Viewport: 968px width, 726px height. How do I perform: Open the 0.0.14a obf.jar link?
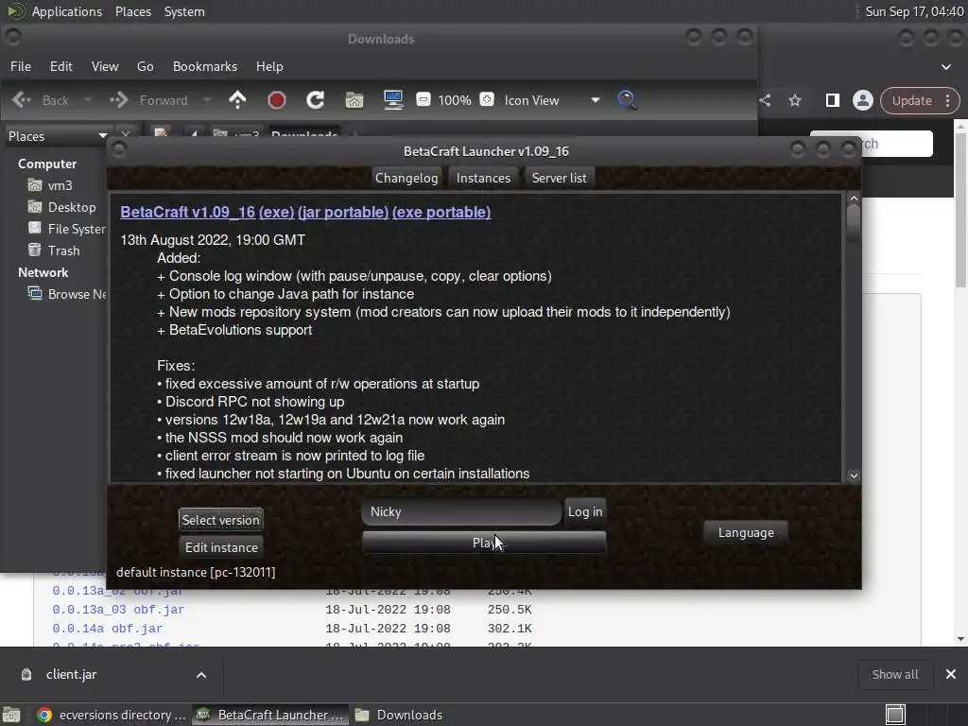click(x=107, y=629)
